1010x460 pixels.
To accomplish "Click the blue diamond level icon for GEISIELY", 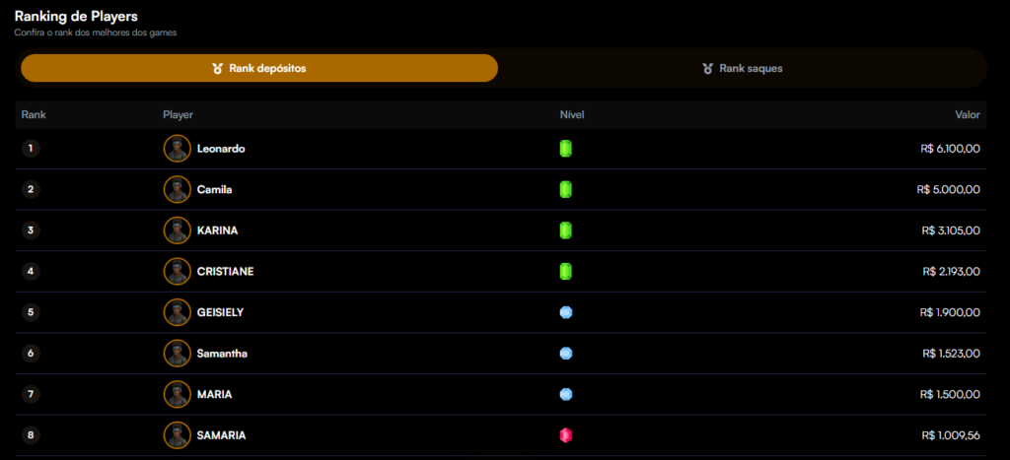I will point(565,312).
